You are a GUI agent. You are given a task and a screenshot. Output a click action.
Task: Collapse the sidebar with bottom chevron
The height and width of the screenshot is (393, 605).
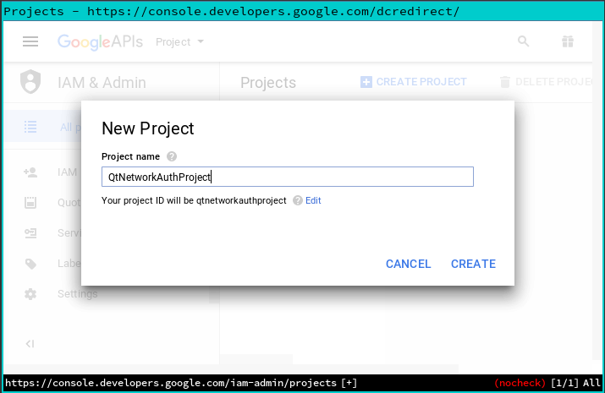pos(30,344)
